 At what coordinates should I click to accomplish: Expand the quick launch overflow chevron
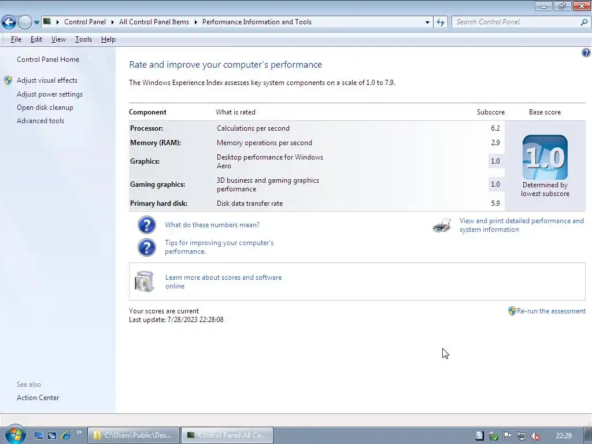click(79, 432)
